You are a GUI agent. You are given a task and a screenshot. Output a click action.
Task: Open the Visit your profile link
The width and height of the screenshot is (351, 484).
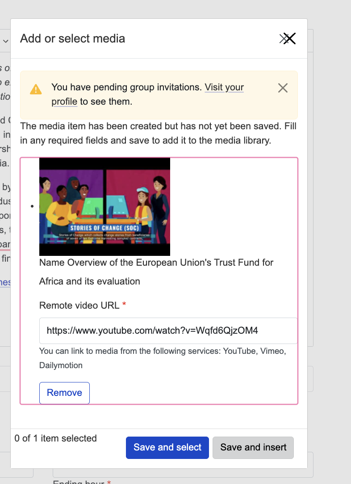[224, 87]
